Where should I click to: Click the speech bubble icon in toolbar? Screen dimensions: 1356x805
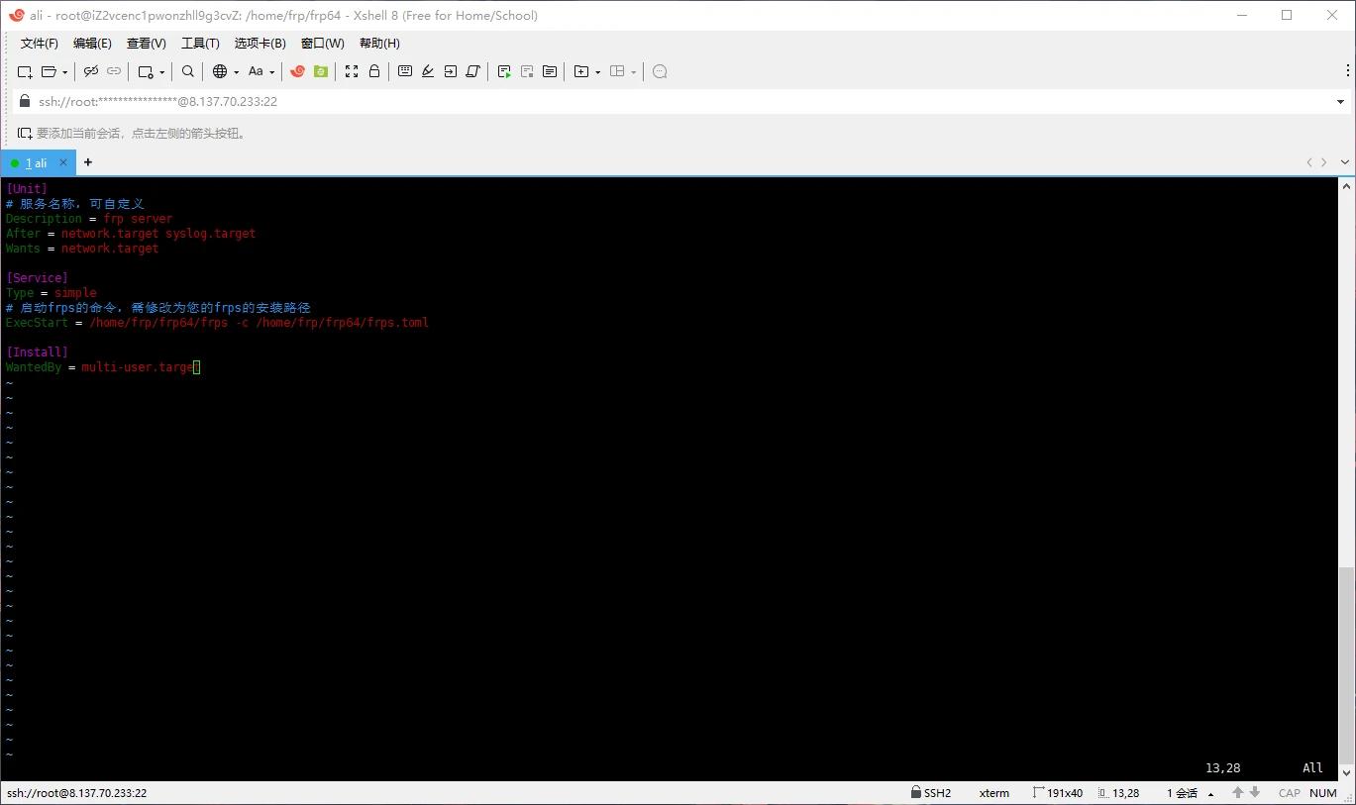[660, 71]
